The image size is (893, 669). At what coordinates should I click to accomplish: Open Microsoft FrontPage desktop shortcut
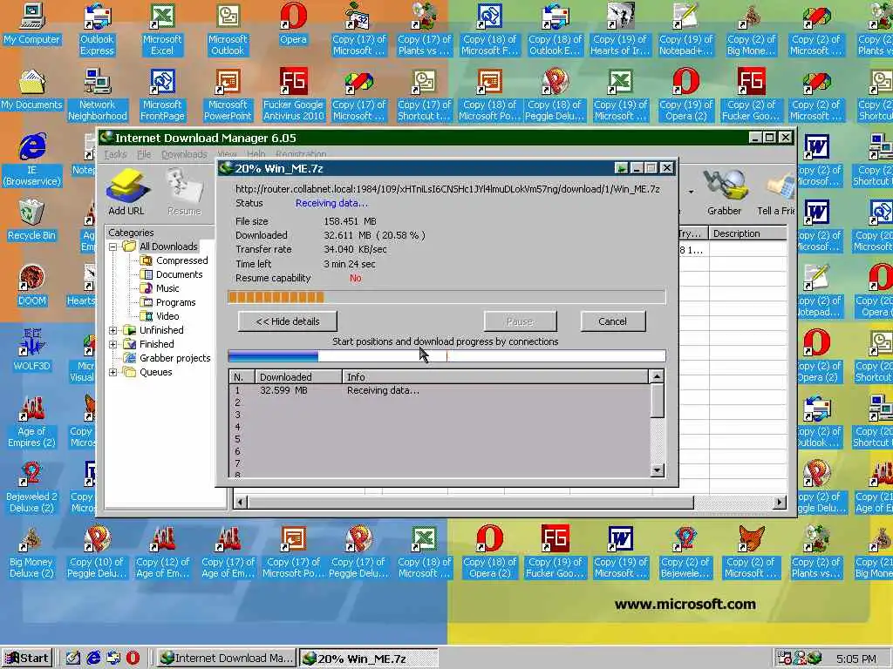coord(162,95)
